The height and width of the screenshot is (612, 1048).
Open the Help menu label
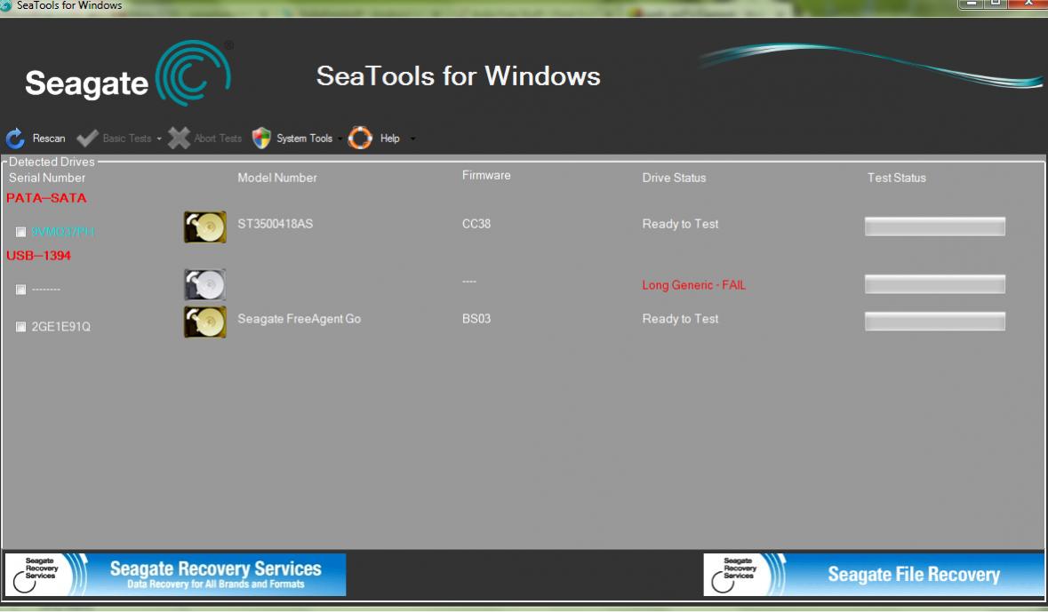(x=389, y=139)
